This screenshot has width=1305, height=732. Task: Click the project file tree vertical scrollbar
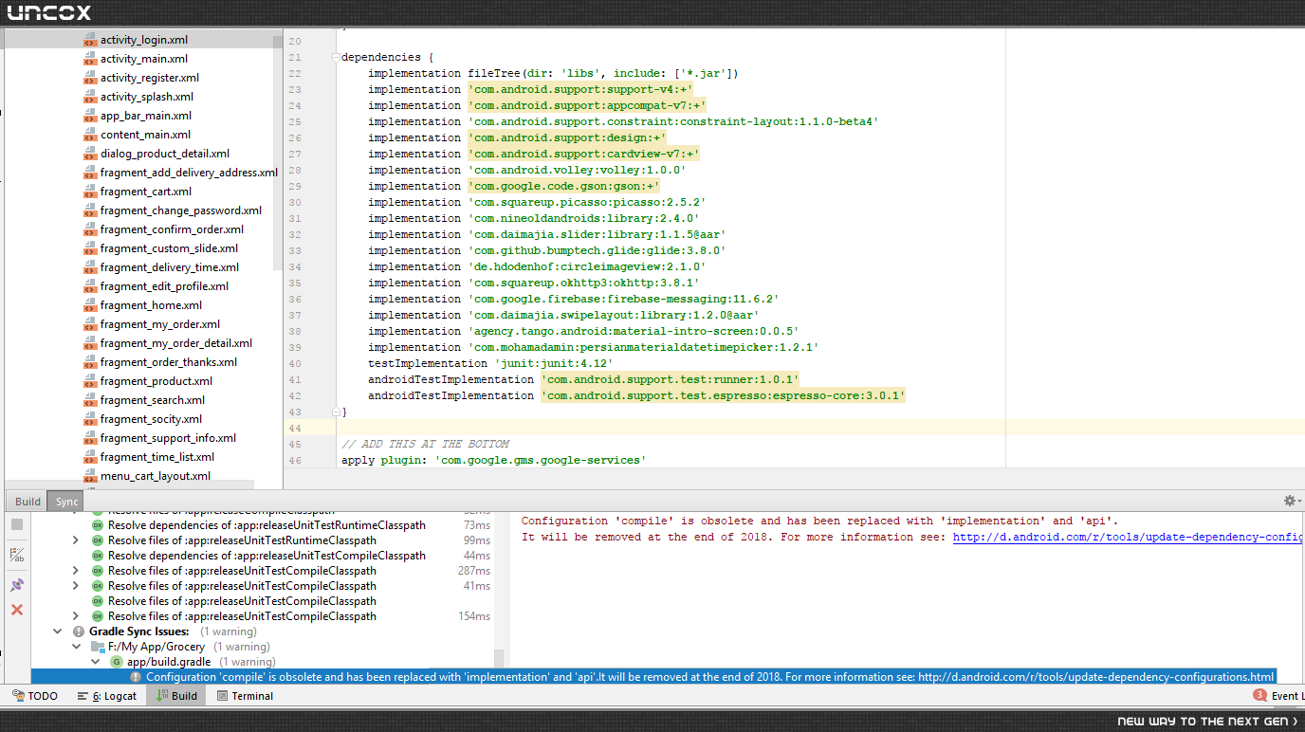tap(277, 152)
